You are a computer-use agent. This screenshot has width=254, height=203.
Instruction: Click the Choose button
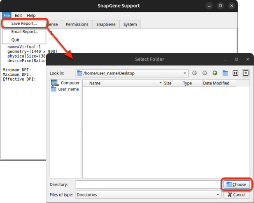click(237, 184)
